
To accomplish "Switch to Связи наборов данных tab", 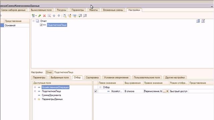I will pyautogui.click(x=13, y=10).
